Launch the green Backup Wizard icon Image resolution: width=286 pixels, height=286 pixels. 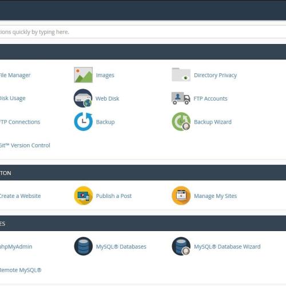tap(181, 121)
